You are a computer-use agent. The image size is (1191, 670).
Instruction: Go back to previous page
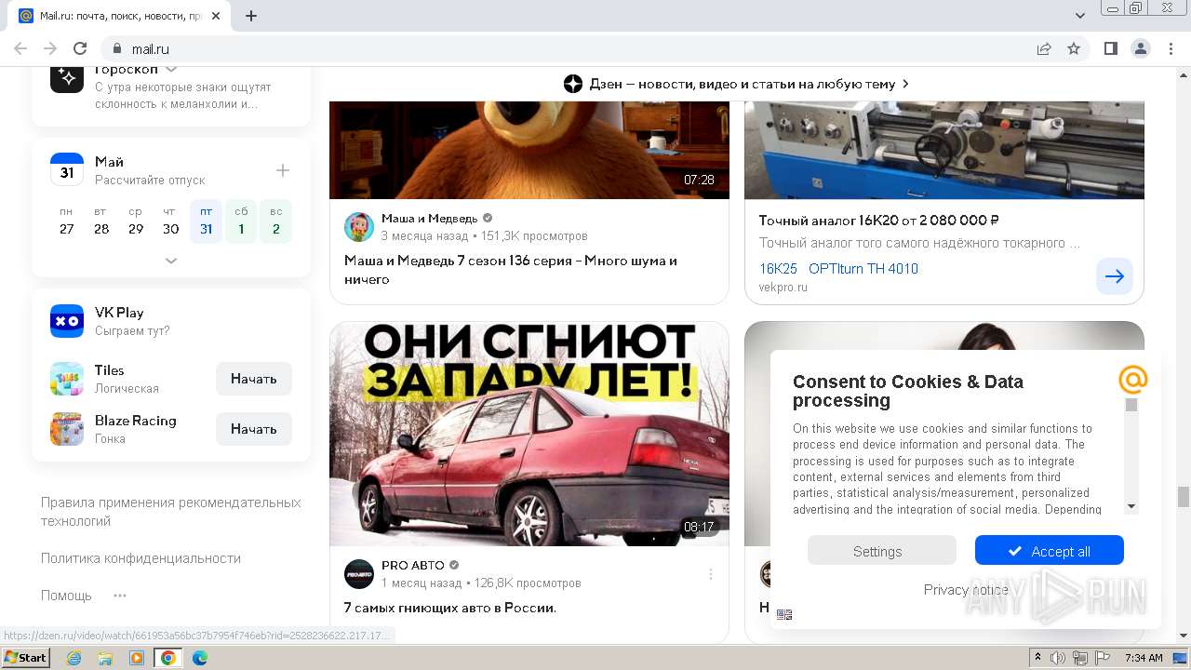pos(20,48)
